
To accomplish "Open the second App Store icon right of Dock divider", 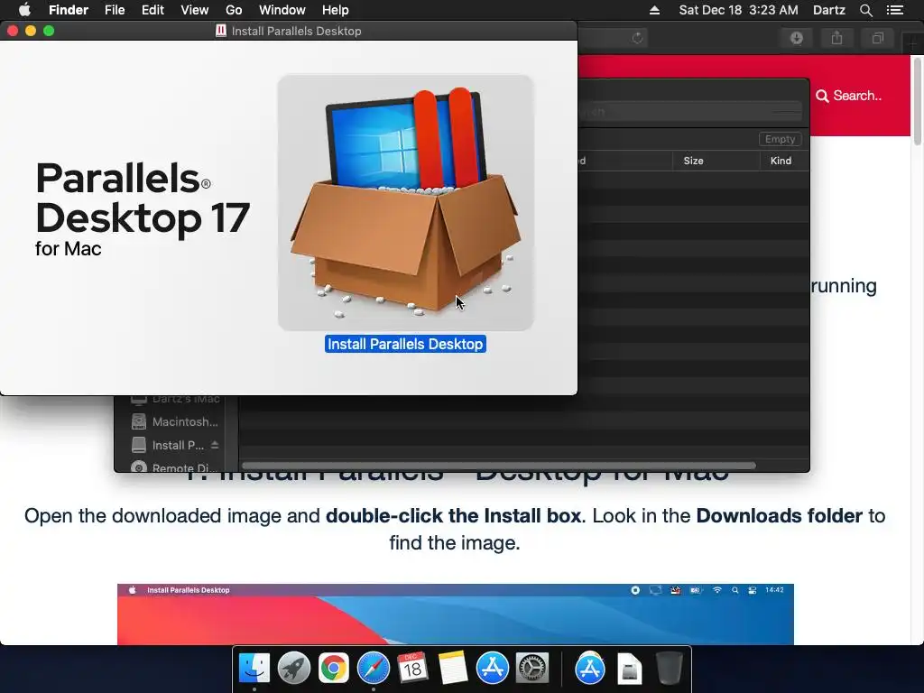I will point(590,669).
